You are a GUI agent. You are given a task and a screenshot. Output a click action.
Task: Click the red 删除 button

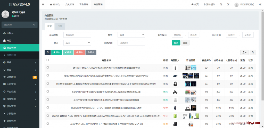(79, 52)
